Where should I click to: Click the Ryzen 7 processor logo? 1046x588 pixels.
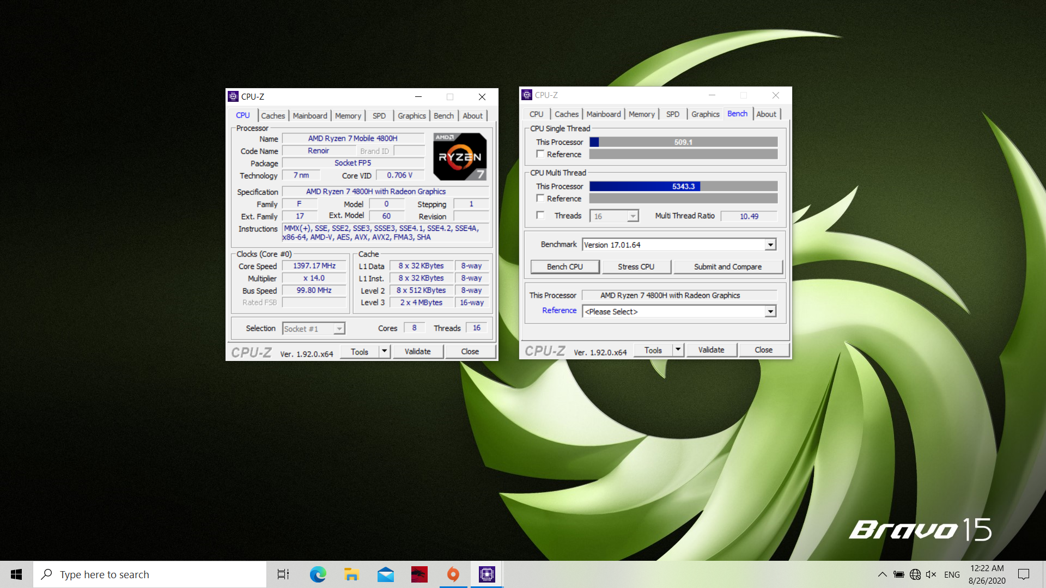tap(460, 157)
